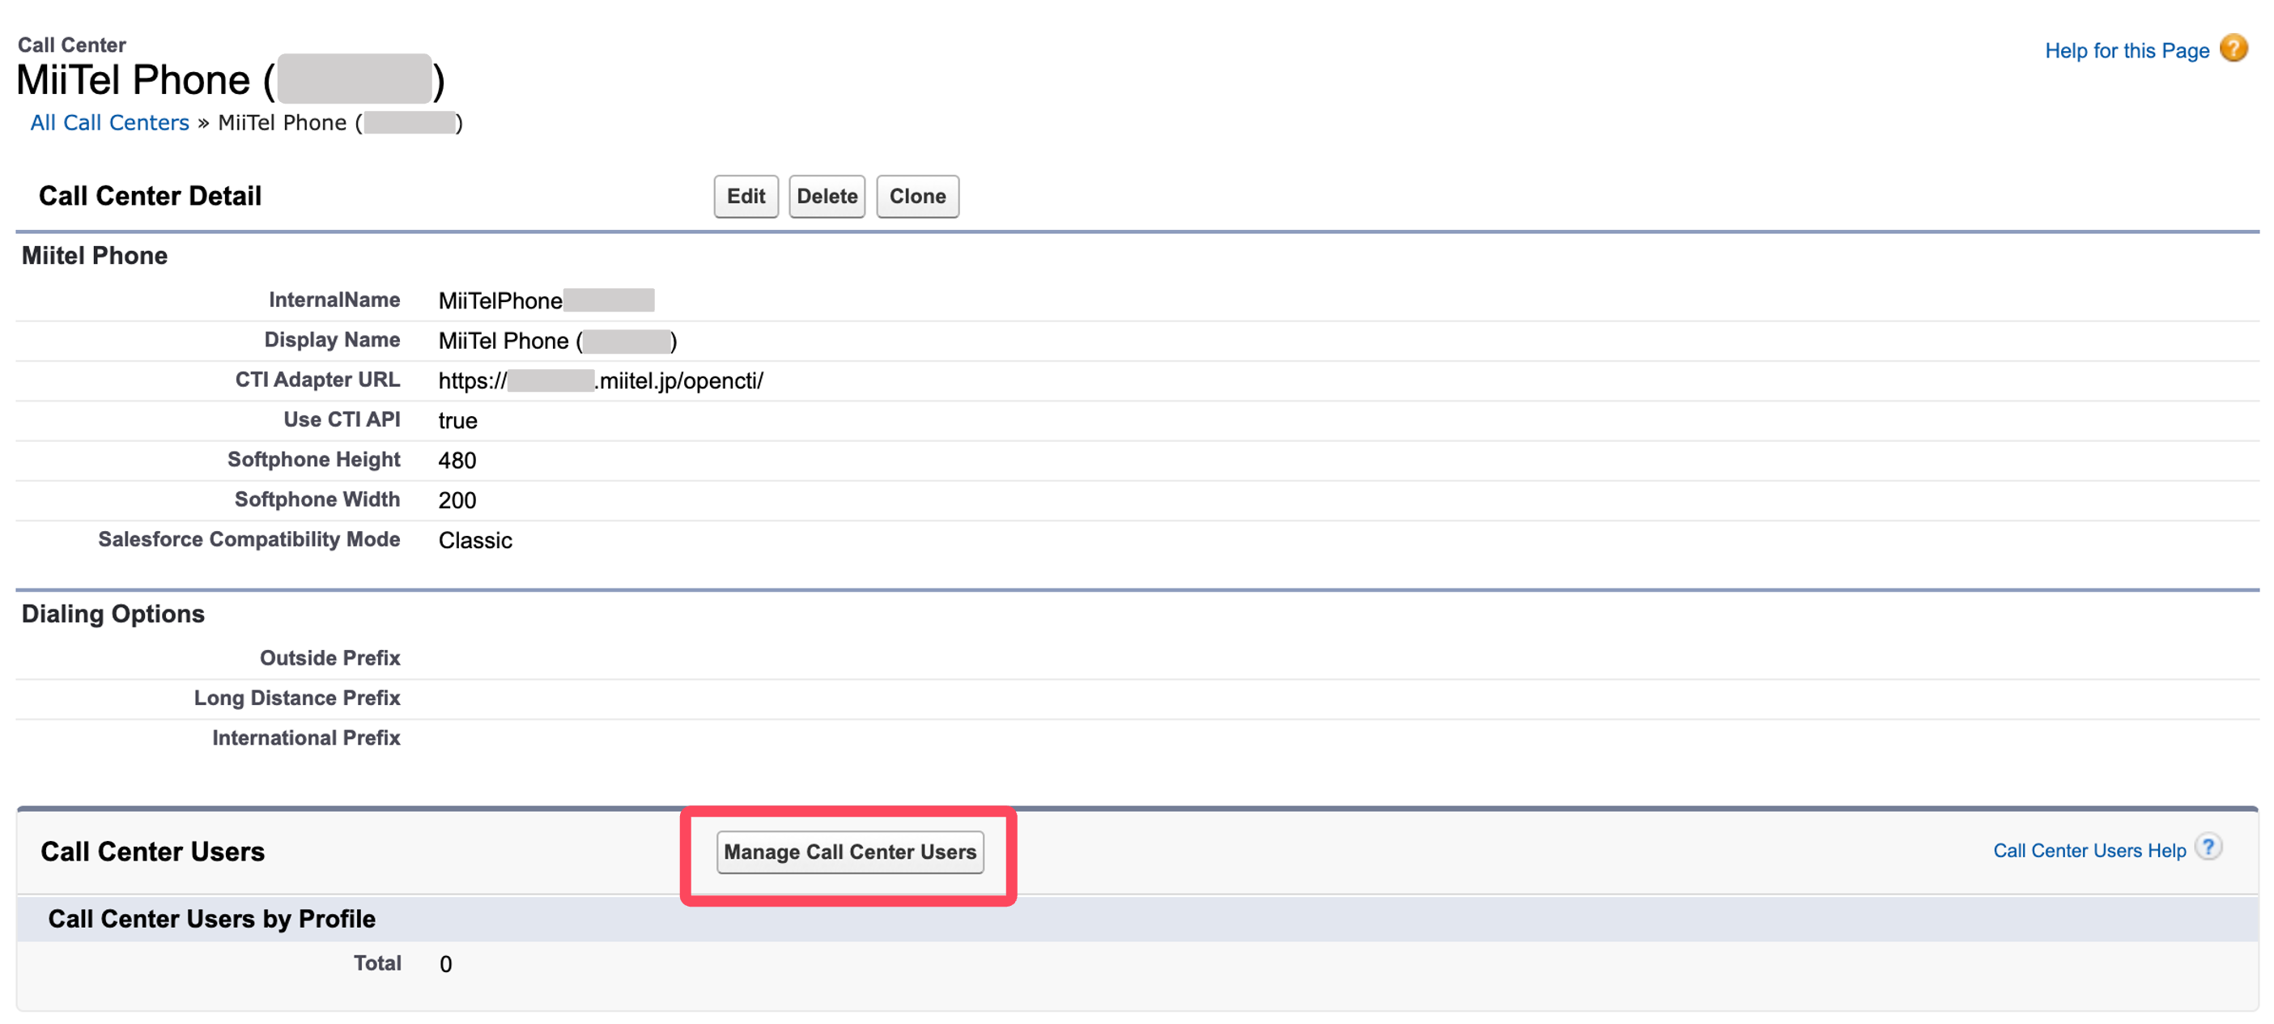Click the Softphone Width value 200
Screen dimensions: 2274x1024
457,500
